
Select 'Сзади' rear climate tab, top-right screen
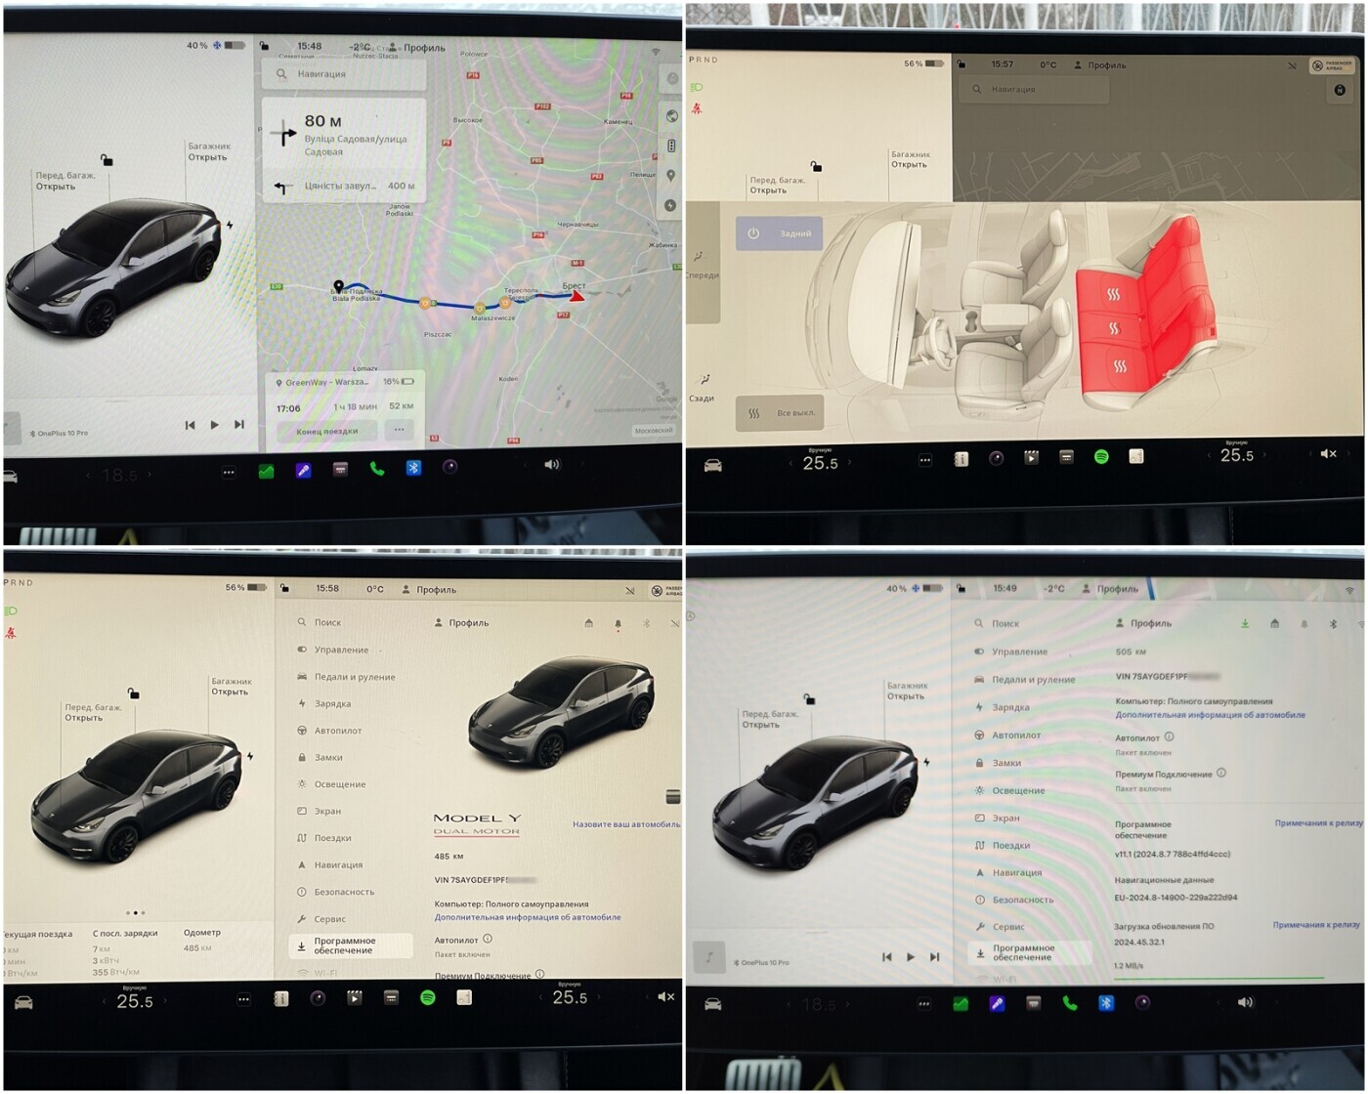pyautogui.click(x=703, y=389)
